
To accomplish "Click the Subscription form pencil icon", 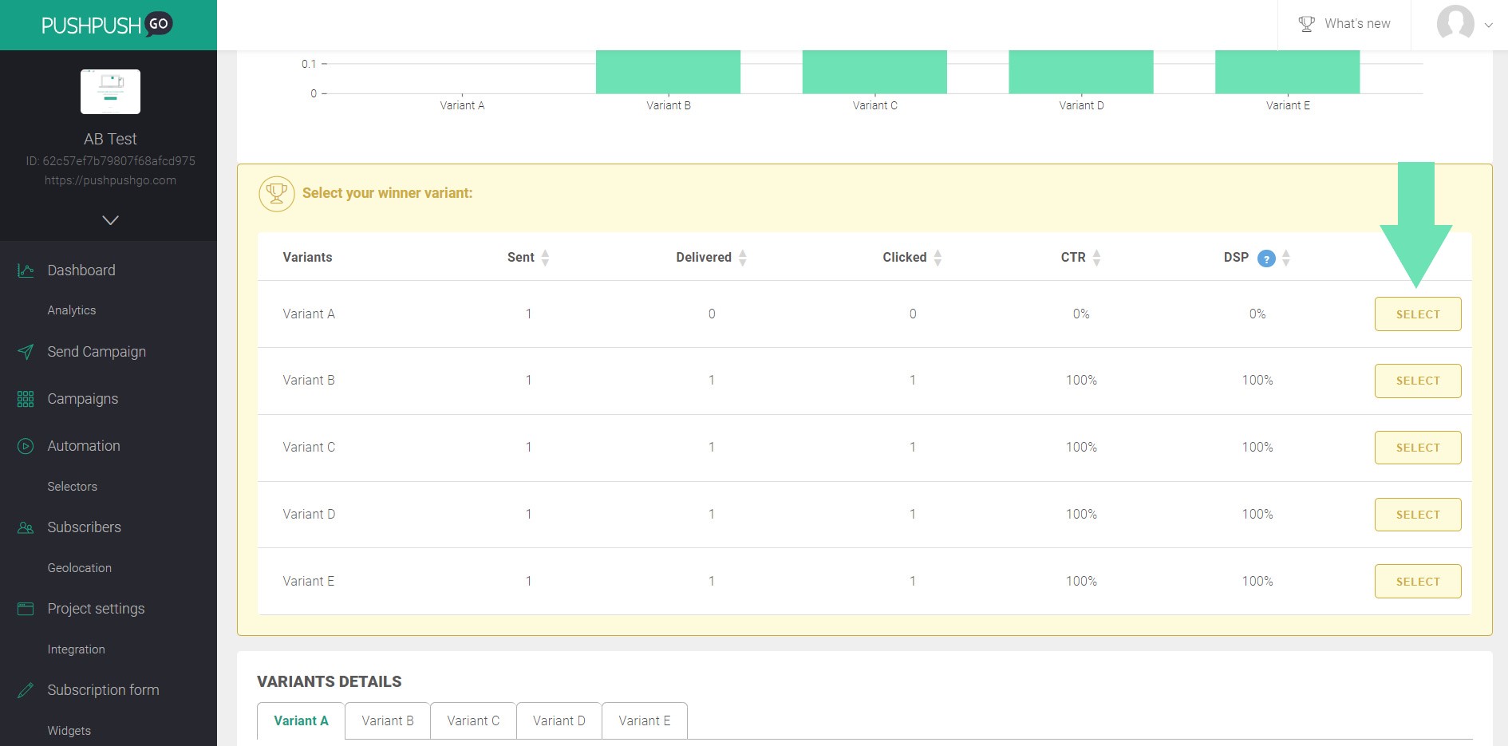I will point(26,690).
